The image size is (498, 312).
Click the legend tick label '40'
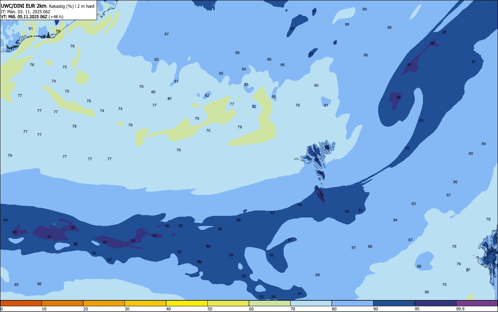[x=168, y=309]
